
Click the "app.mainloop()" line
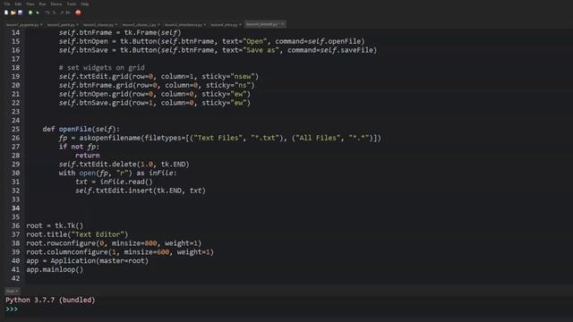[x=55, y=270]
